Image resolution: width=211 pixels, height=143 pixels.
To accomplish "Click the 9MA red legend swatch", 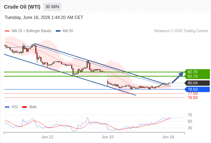I will (x=24, y=107).
